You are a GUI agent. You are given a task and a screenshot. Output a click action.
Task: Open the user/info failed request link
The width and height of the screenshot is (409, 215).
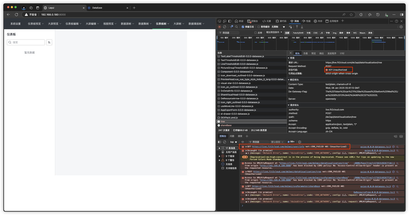[278, 147]
